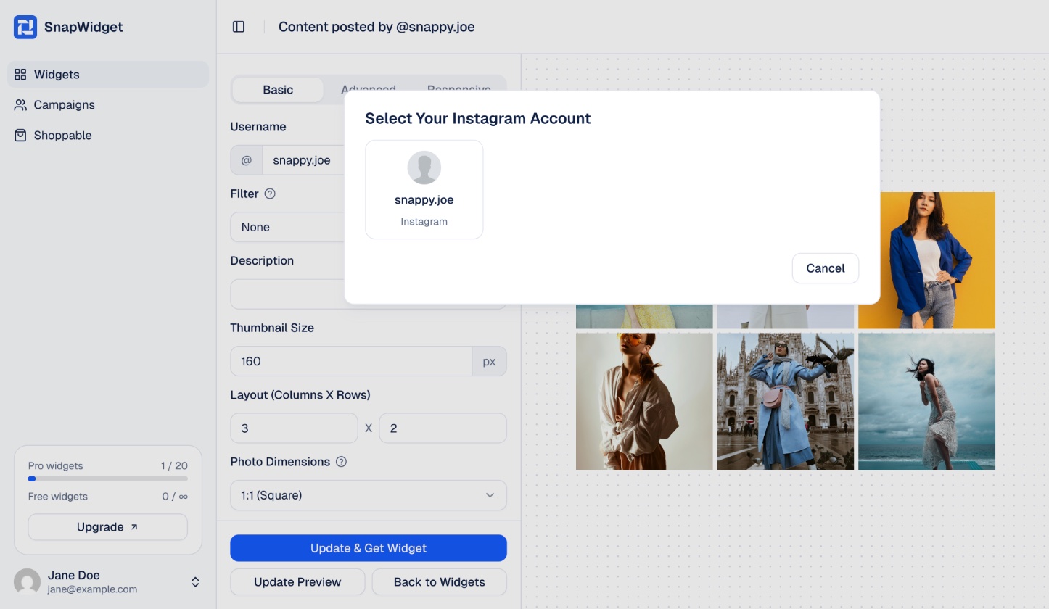
Task: Click the Layout columns field showing 3
Action: (295, 428)
